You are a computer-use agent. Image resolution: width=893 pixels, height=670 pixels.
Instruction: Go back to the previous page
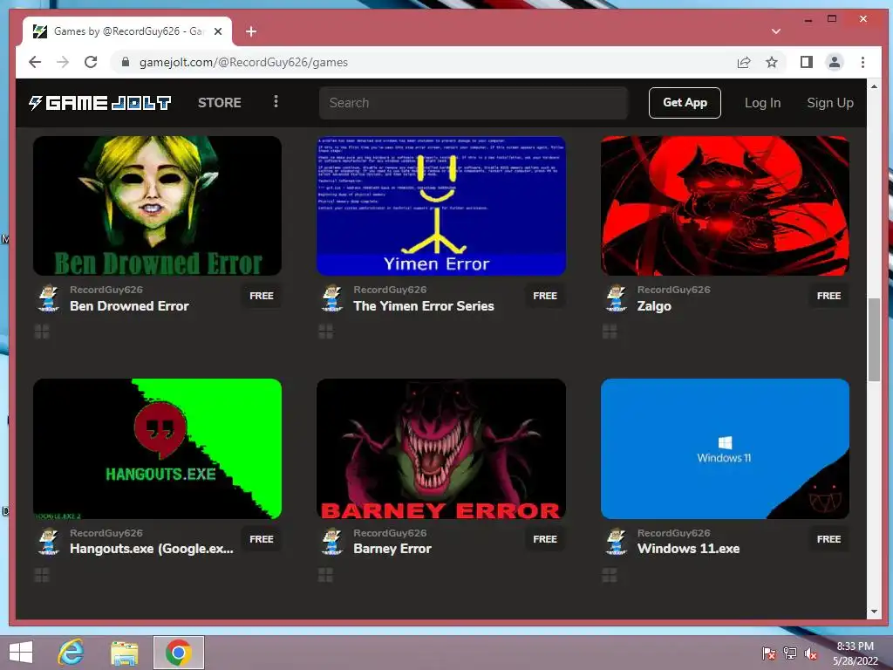[x=35, y=62]
